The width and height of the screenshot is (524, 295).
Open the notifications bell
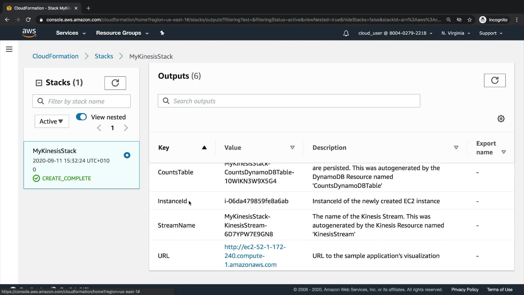click(x=346, y=33)
